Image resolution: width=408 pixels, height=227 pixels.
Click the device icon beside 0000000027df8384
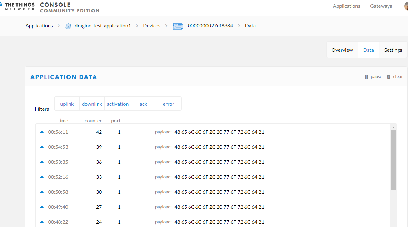click(178, 26)
